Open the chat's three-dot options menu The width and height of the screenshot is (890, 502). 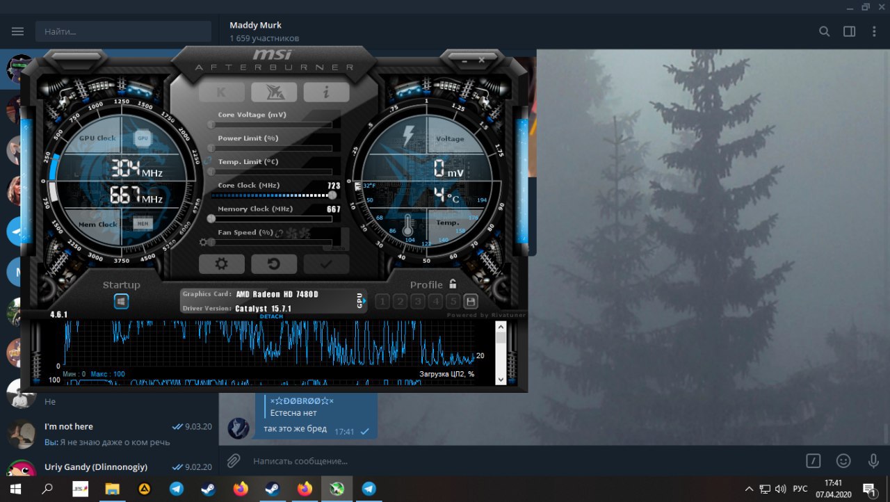pyautogui.click(x=874, y=31)
